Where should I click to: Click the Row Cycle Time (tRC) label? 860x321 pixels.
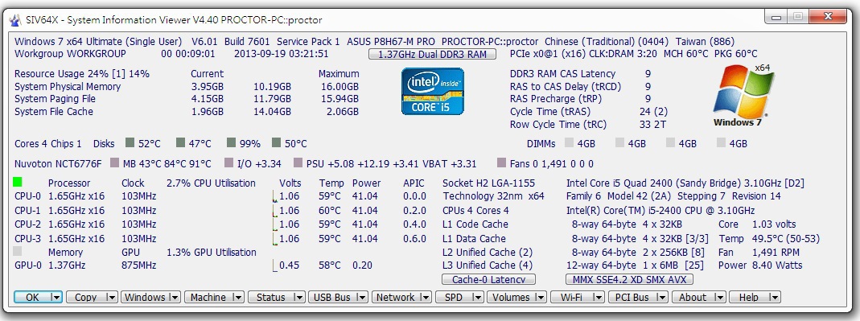pos(558,125)
